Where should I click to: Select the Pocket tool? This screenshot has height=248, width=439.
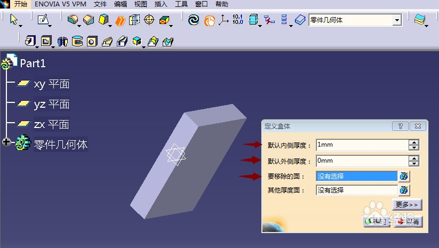tap(46, 42)
